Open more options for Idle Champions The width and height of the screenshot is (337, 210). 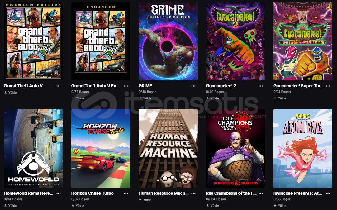(x=261, y=193)
